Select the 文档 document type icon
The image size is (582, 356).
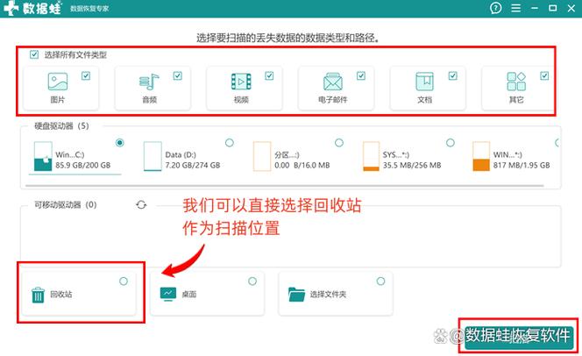click(x=424, y=82)
